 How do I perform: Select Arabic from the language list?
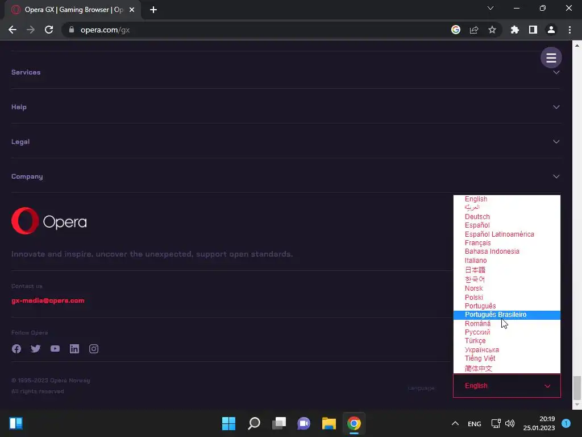[506, 208]
